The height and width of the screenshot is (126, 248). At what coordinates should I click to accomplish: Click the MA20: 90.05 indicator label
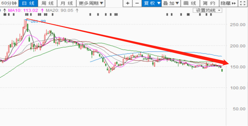pos(60,11)
